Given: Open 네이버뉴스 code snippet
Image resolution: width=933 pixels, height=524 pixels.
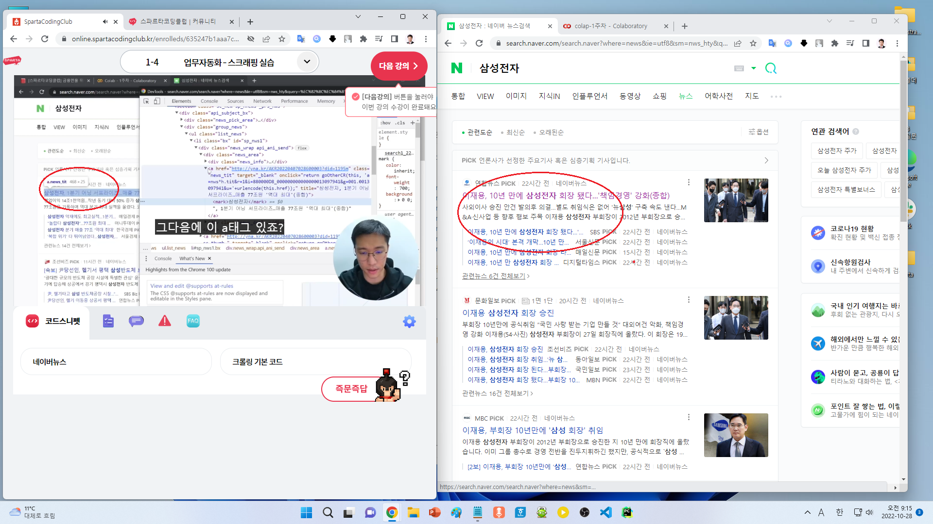Looking at the screenshot, I should pyautogui.click(x=116, y=362).
